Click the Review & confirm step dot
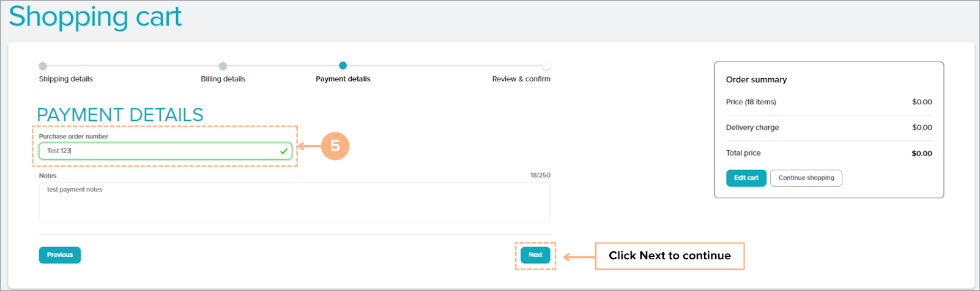Image resolution: width=980 pixels, height=291 pixels. click(546, 66)
